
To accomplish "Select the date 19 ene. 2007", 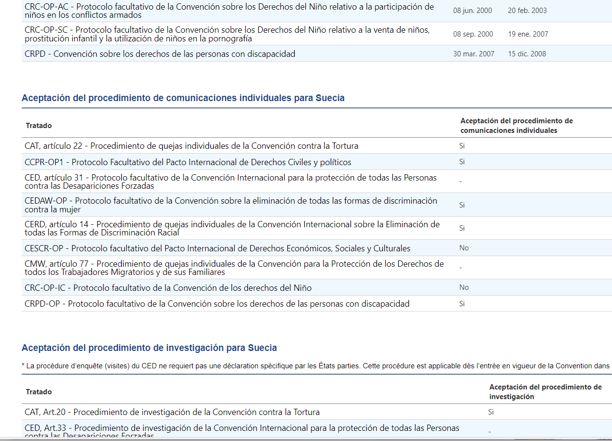I will point(528,34).
